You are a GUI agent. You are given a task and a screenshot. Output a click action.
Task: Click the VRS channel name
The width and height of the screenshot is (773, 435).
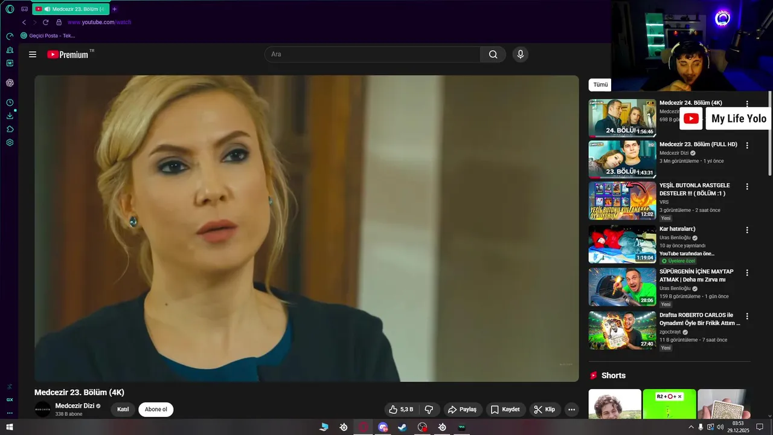pos(664,202)
